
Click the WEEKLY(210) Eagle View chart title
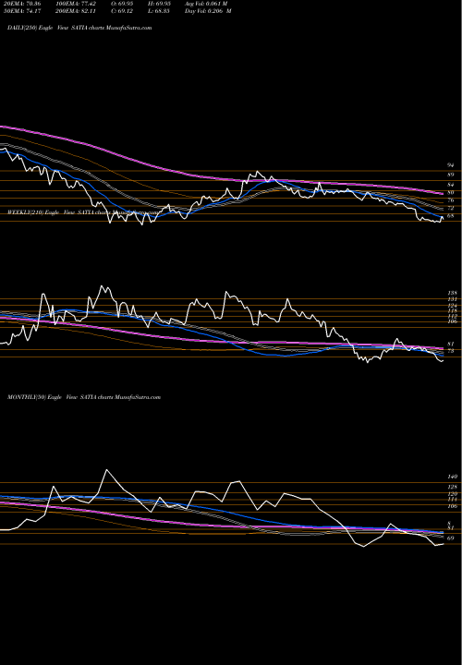click(x=83, y=212)
